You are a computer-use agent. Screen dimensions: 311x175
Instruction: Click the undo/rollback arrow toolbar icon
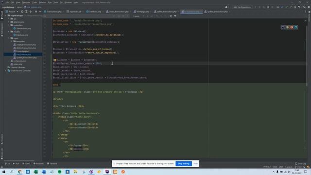(299, 7)
